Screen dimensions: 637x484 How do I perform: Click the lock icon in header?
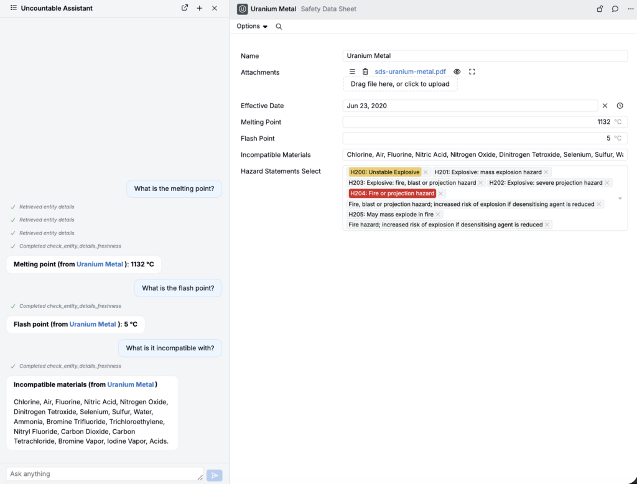(600, 9)
